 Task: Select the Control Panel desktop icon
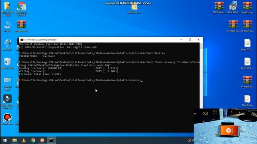pyautogui.click(x=7, y=84)
